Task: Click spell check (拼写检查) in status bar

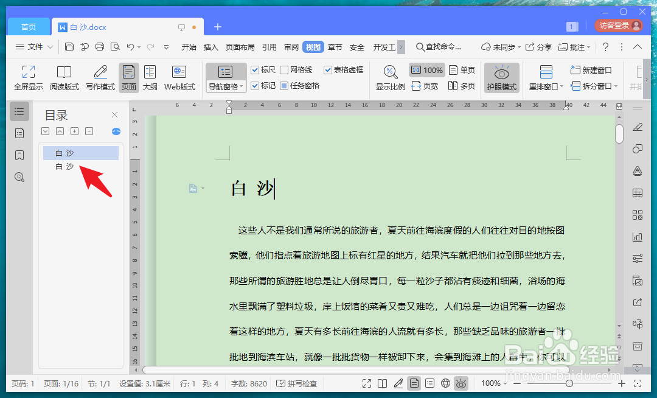Action: coord(297,383)
